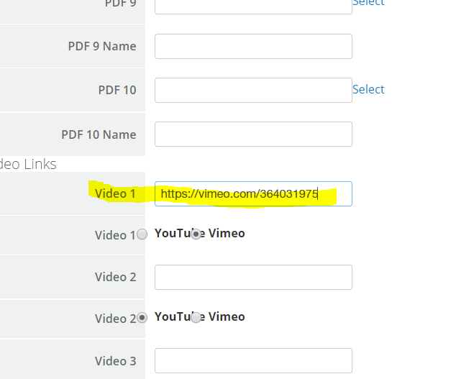Click the Vimeo label text in the Video 2 row

(x=227, y=316)
